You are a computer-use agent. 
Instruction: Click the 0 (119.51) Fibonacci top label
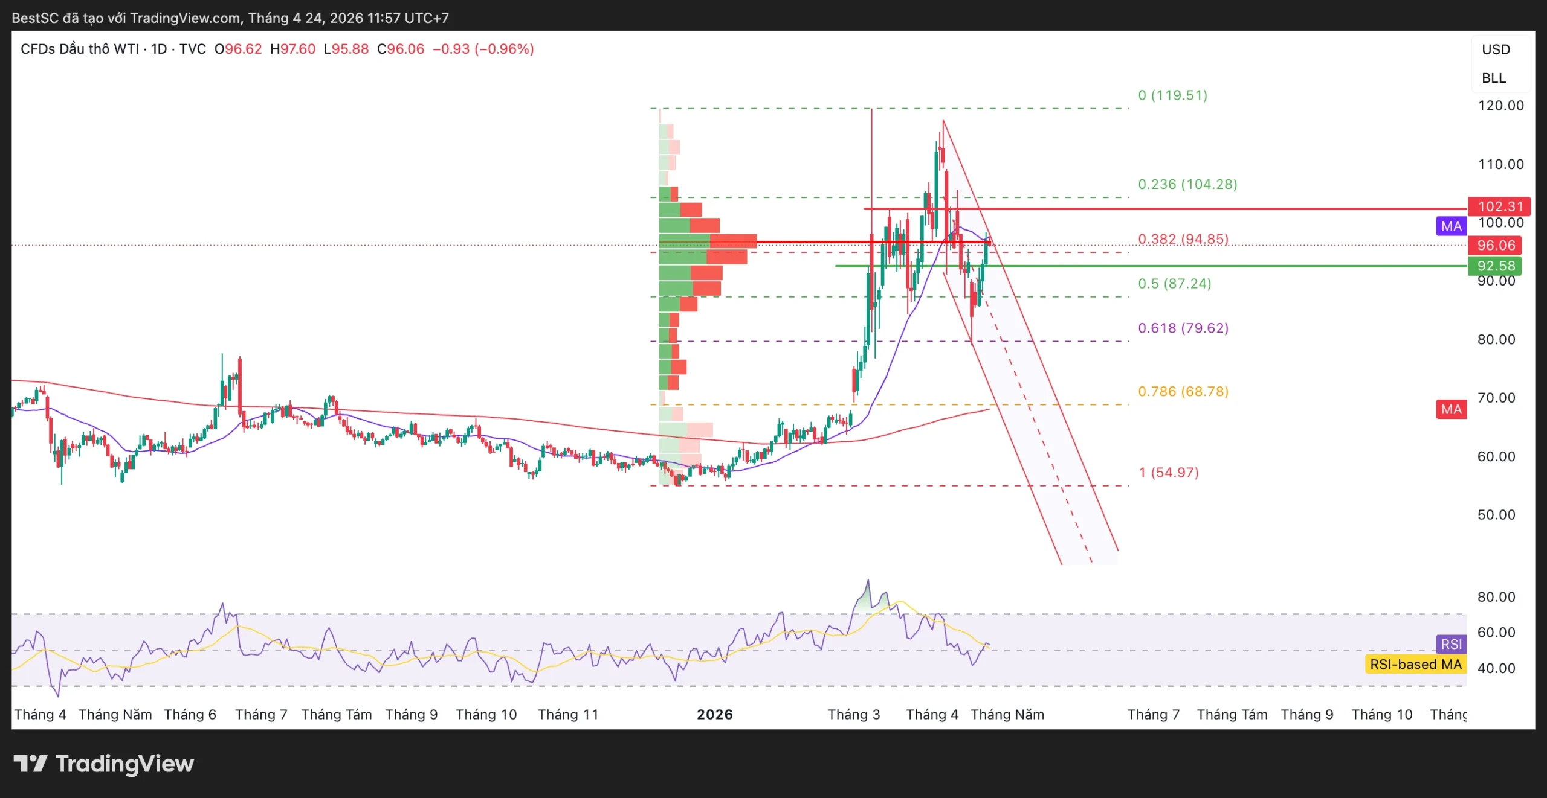pyautogui.click(x=1172, y=95)
